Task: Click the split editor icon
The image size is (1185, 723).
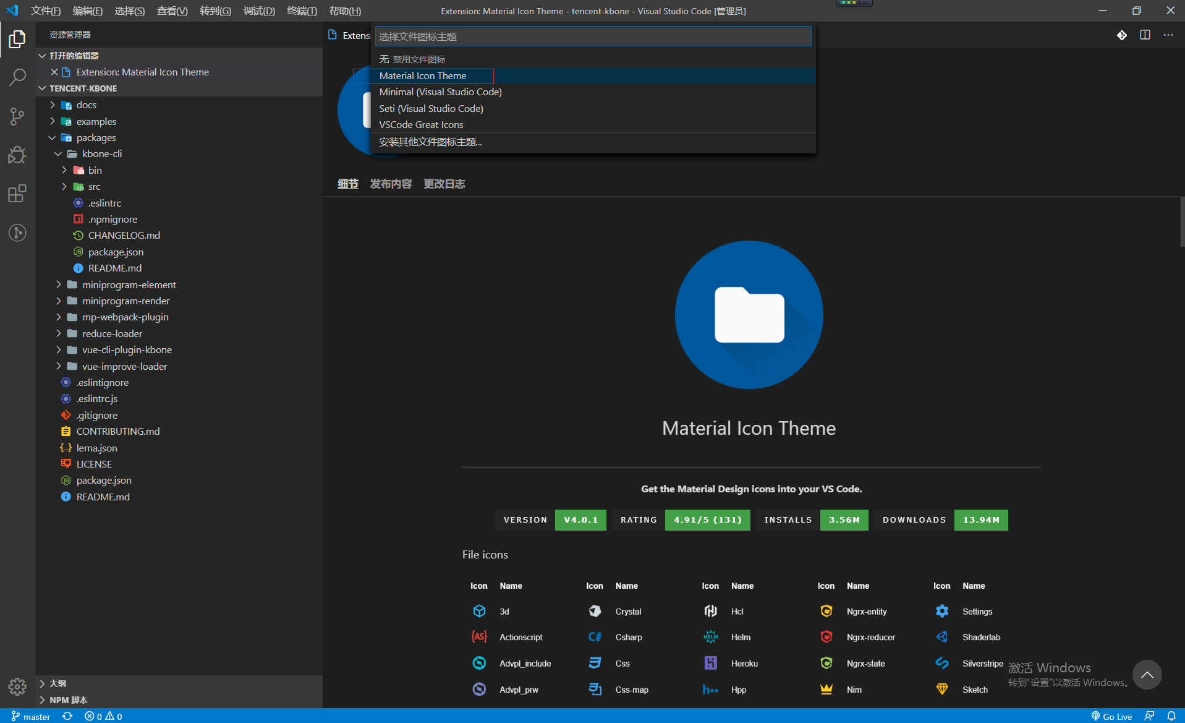Action: tap(1145, 35)
